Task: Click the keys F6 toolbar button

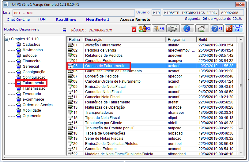Action: [x=159, y=29]
